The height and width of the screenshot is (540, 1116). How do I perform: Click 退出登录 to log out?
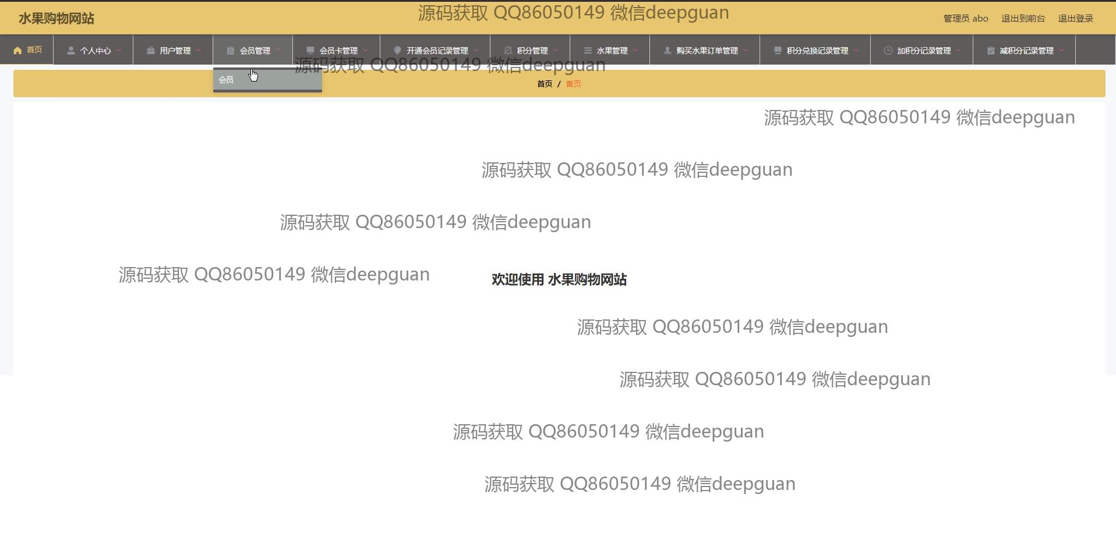tap(1075, 19)
